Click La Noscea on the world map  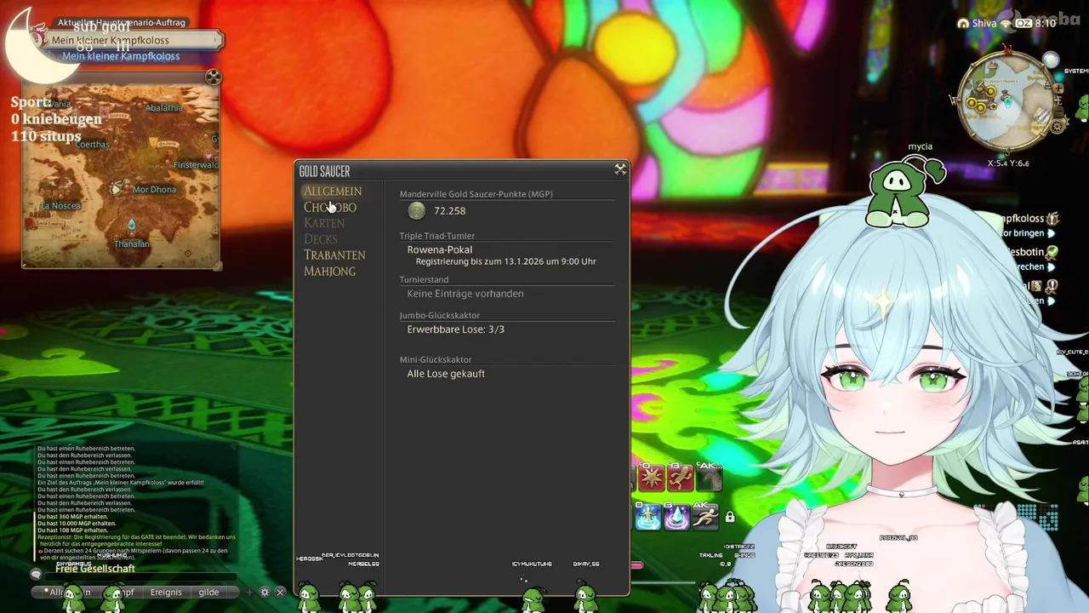pos(61,206)
